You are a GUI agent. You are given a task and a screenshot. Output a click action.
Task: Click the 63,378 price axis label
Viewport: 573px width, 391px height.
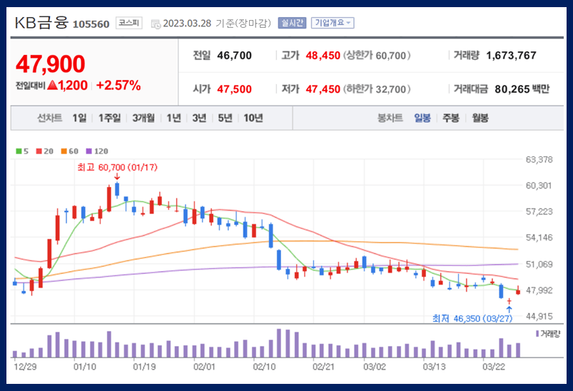pos(539,159)
